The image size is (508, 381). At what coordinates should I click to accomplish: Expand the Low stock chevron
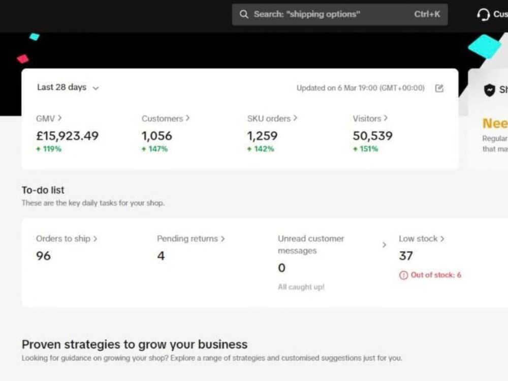[442, 239]
